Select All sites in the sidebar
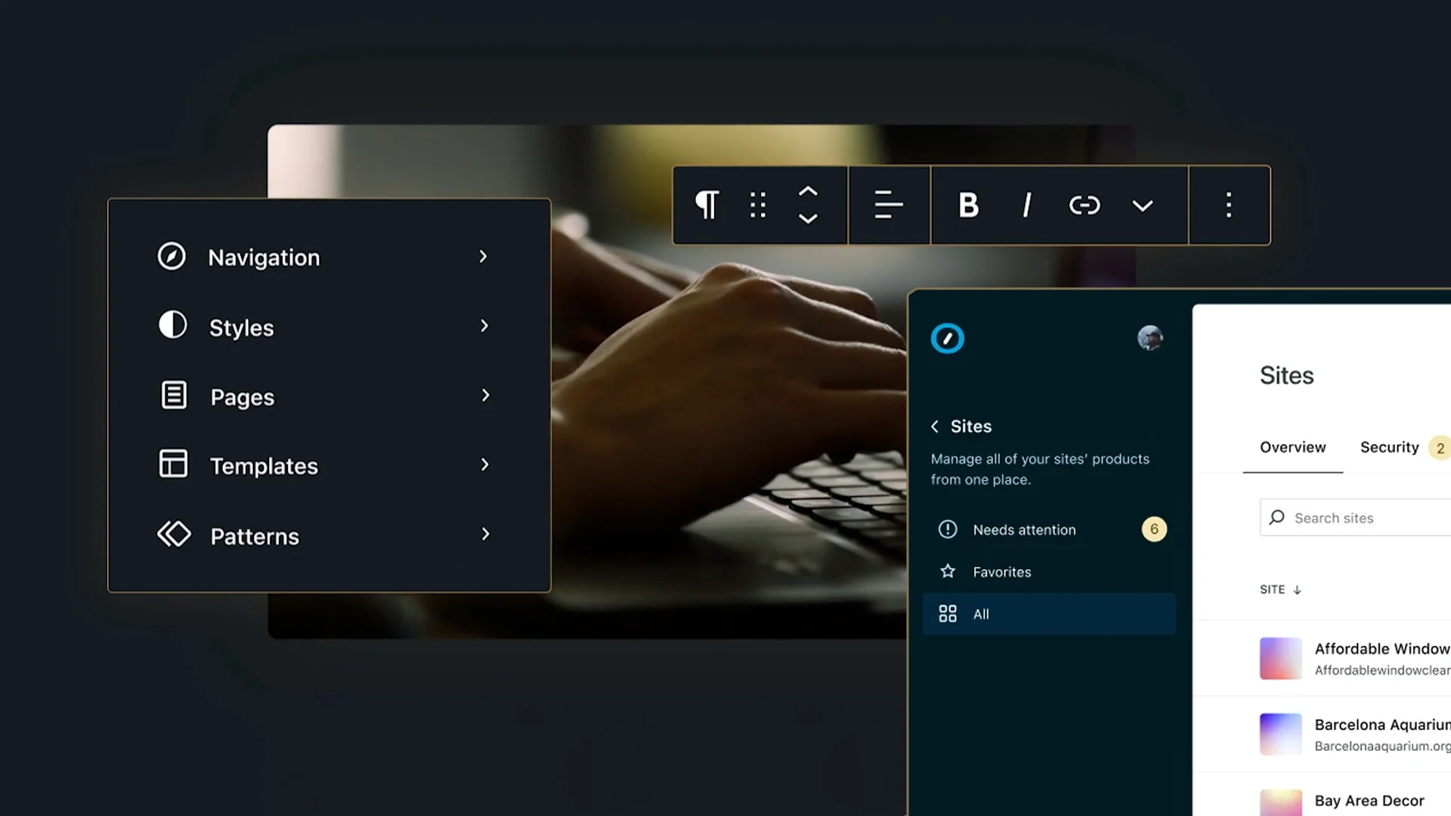The image size is (1451, 816). [x=1050, y=614]
